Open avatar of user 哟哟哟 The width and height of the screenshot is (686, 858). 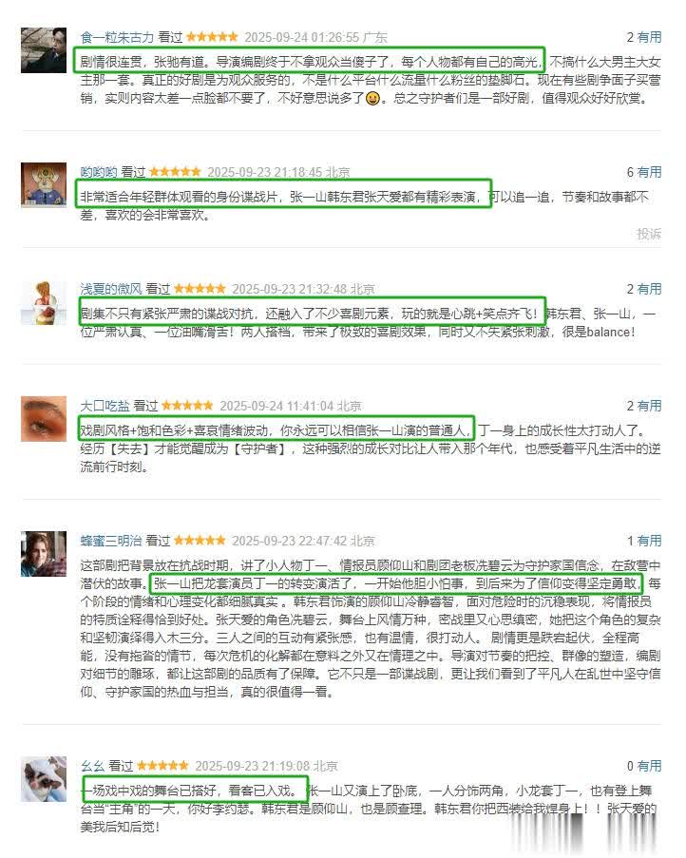[x=44, y=185]
